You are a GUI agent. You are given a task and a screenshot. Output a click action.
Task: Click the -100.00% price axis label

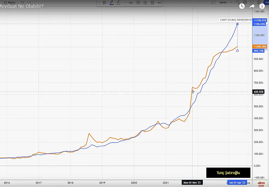pos(259,178)
